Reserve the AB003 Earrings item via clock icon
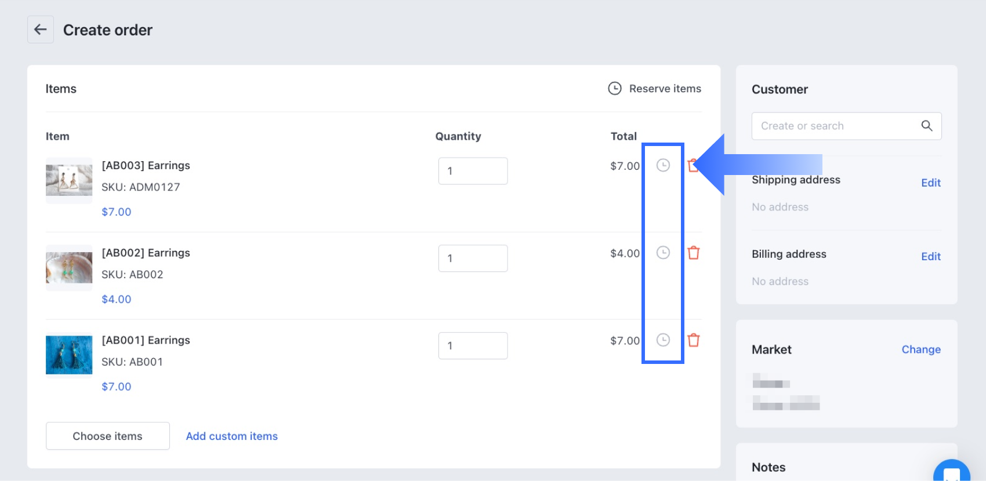Screen dimensions: 986x481 click(663, 166)
